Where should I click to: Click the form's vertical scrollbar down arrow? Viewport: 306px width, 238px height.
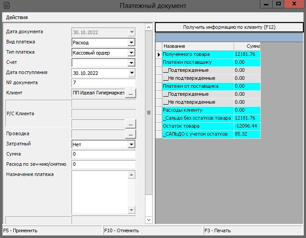149,220
